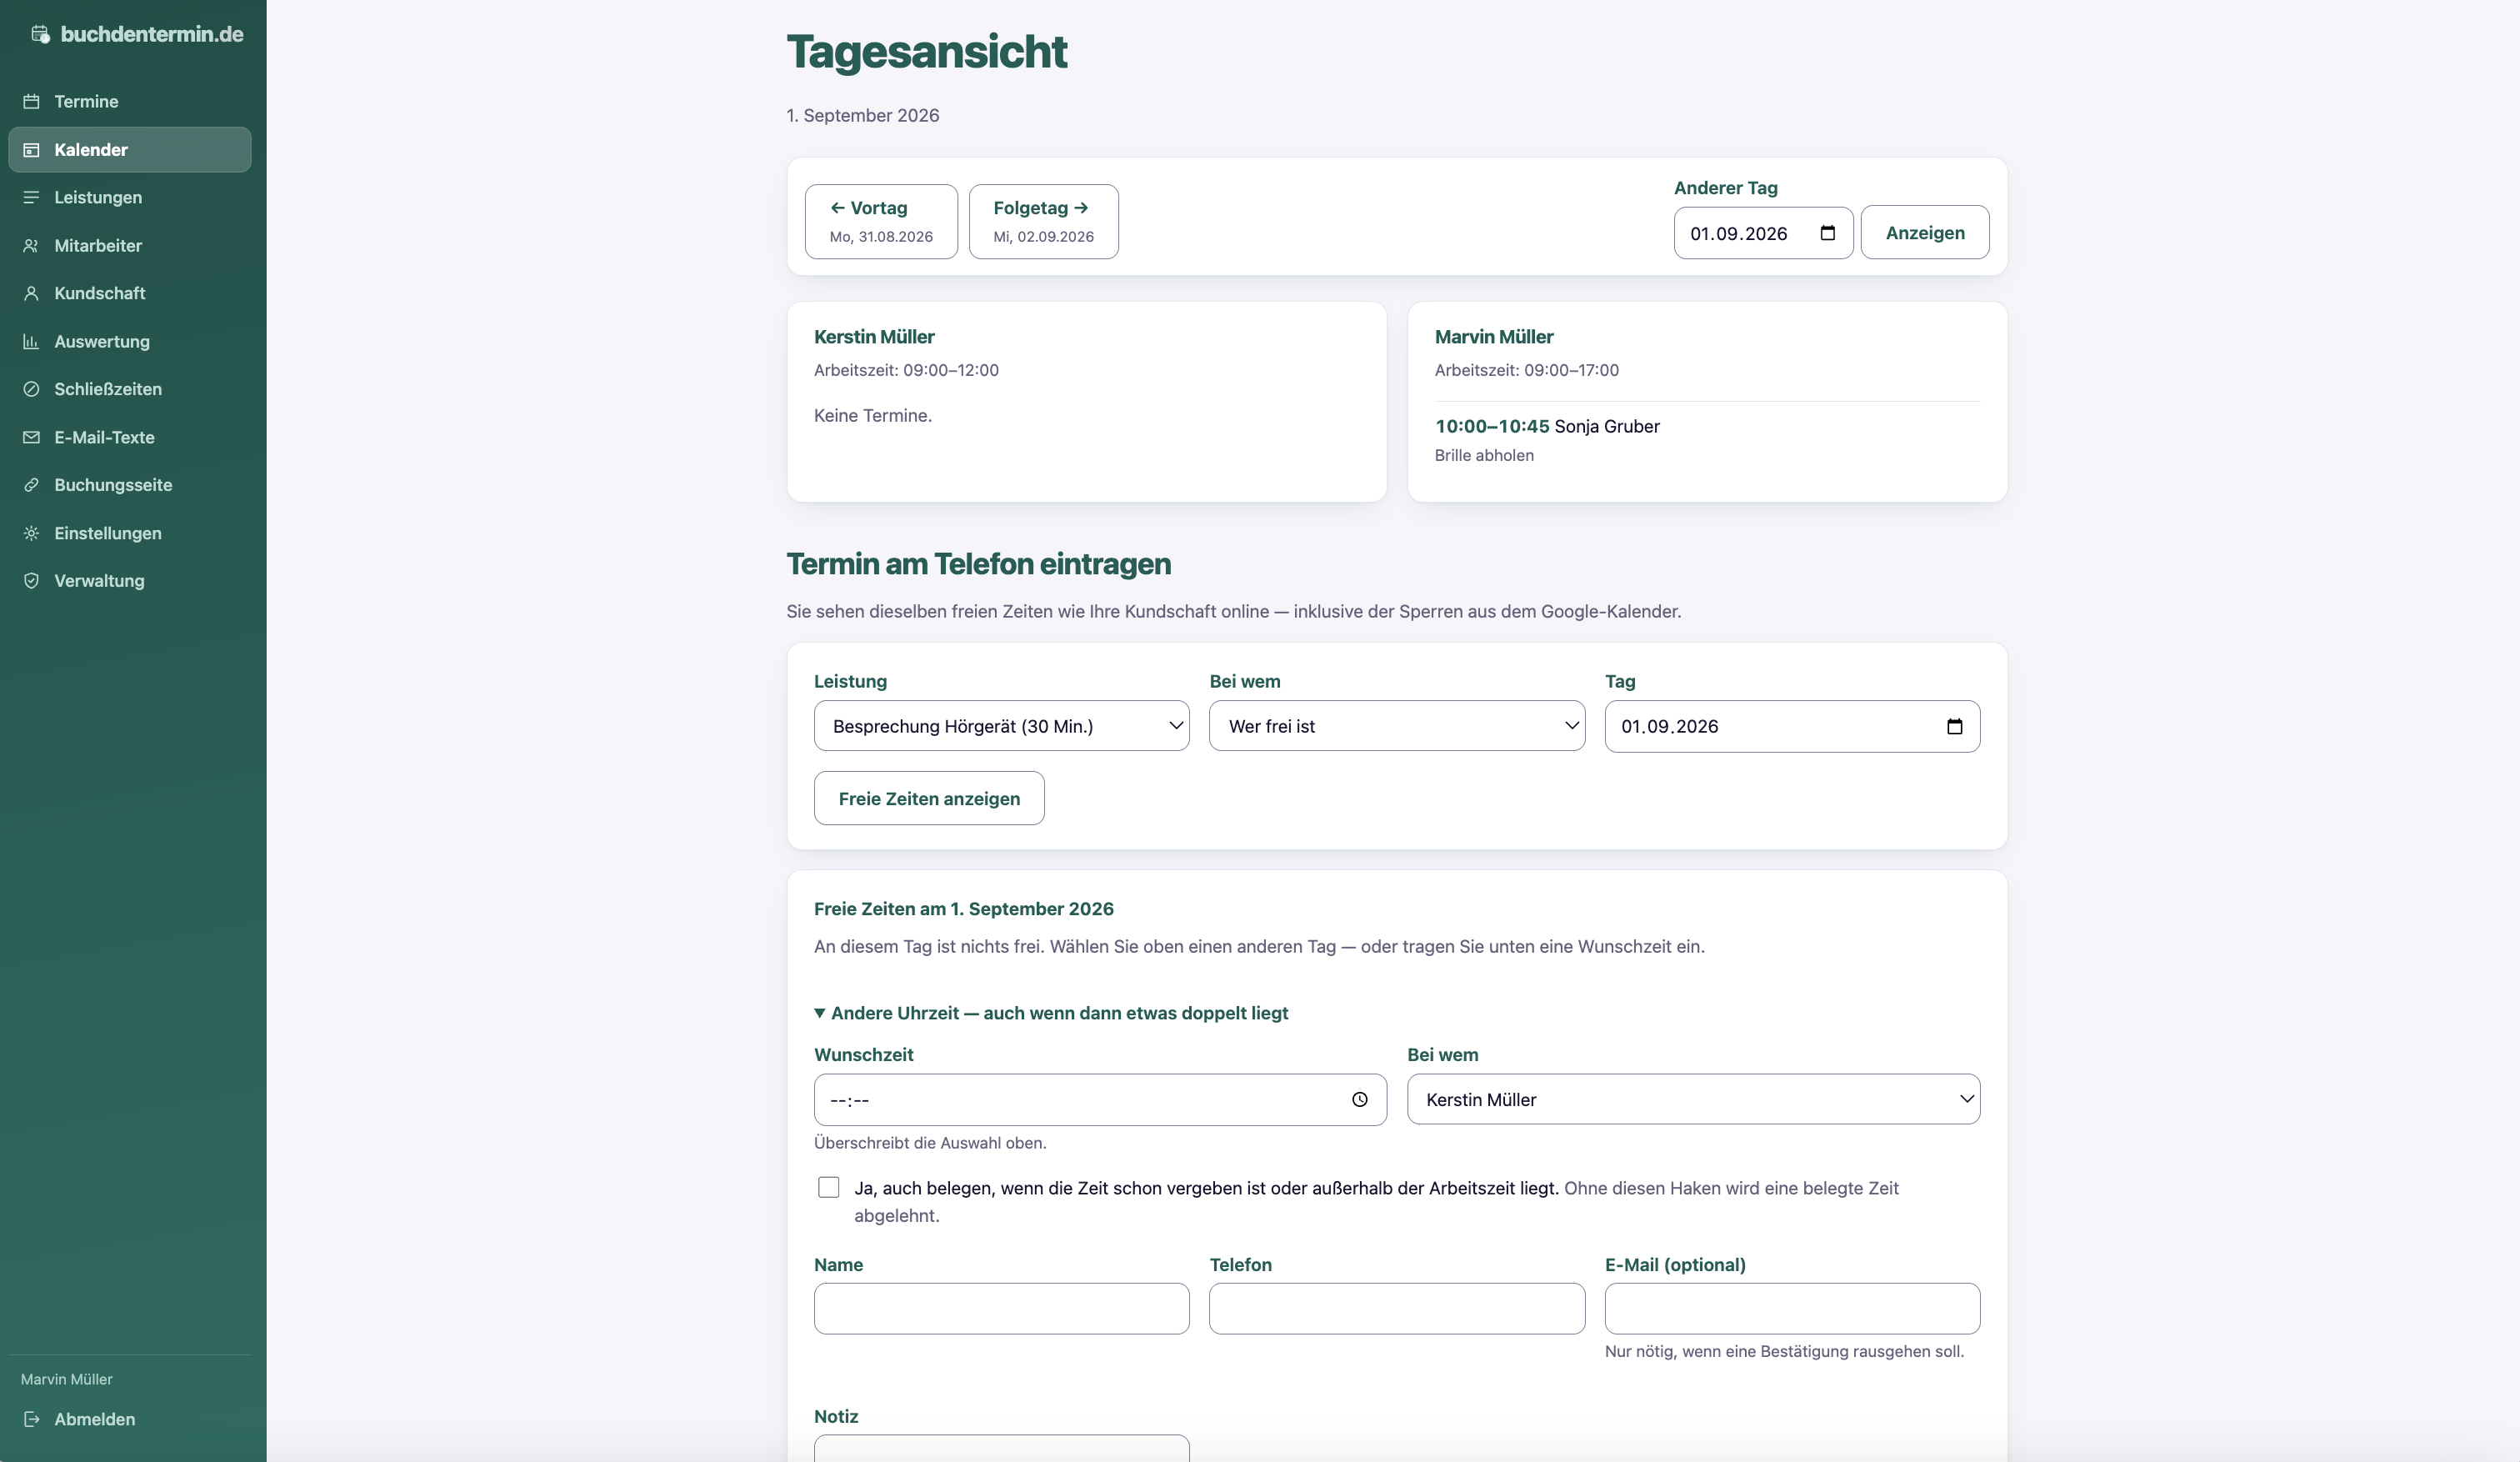This screenshot has height=1462, width=2520.
Task: Go to Kundschaft section
Action: pos(130,293)
